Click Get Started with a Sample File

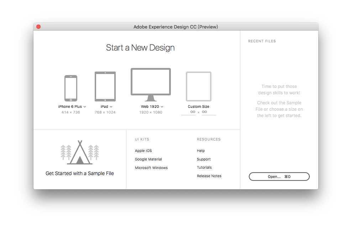(x=80, y=173)
